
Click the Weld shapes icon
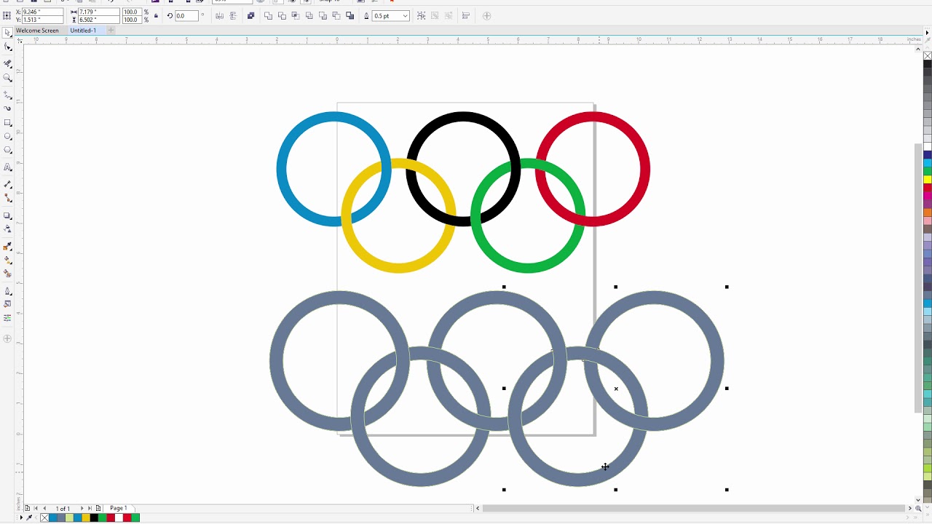[x=268, y=16]
